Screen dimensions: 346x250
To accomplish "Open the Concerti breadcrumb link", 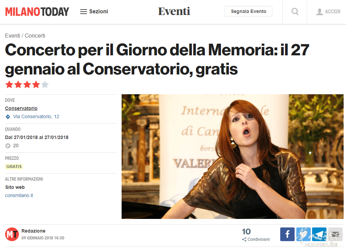I will coord(35,36).
